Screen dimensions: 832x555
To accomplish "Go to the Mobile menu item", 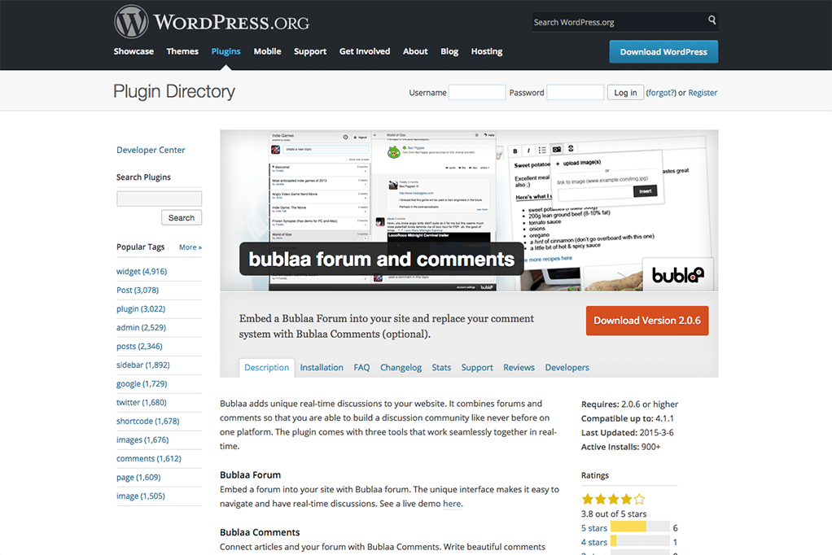I will (267, 51).
